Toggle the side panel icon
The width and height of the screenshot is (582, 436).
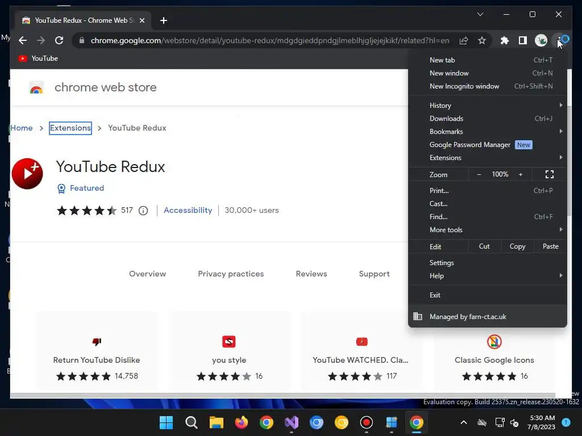click(x=523, y=40)
